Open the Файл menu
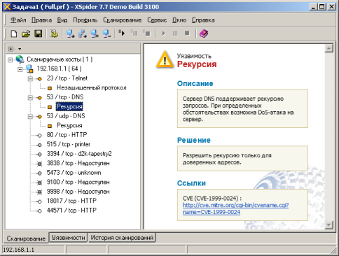This screenshot has width=339, height=256. tap(18, 20)
